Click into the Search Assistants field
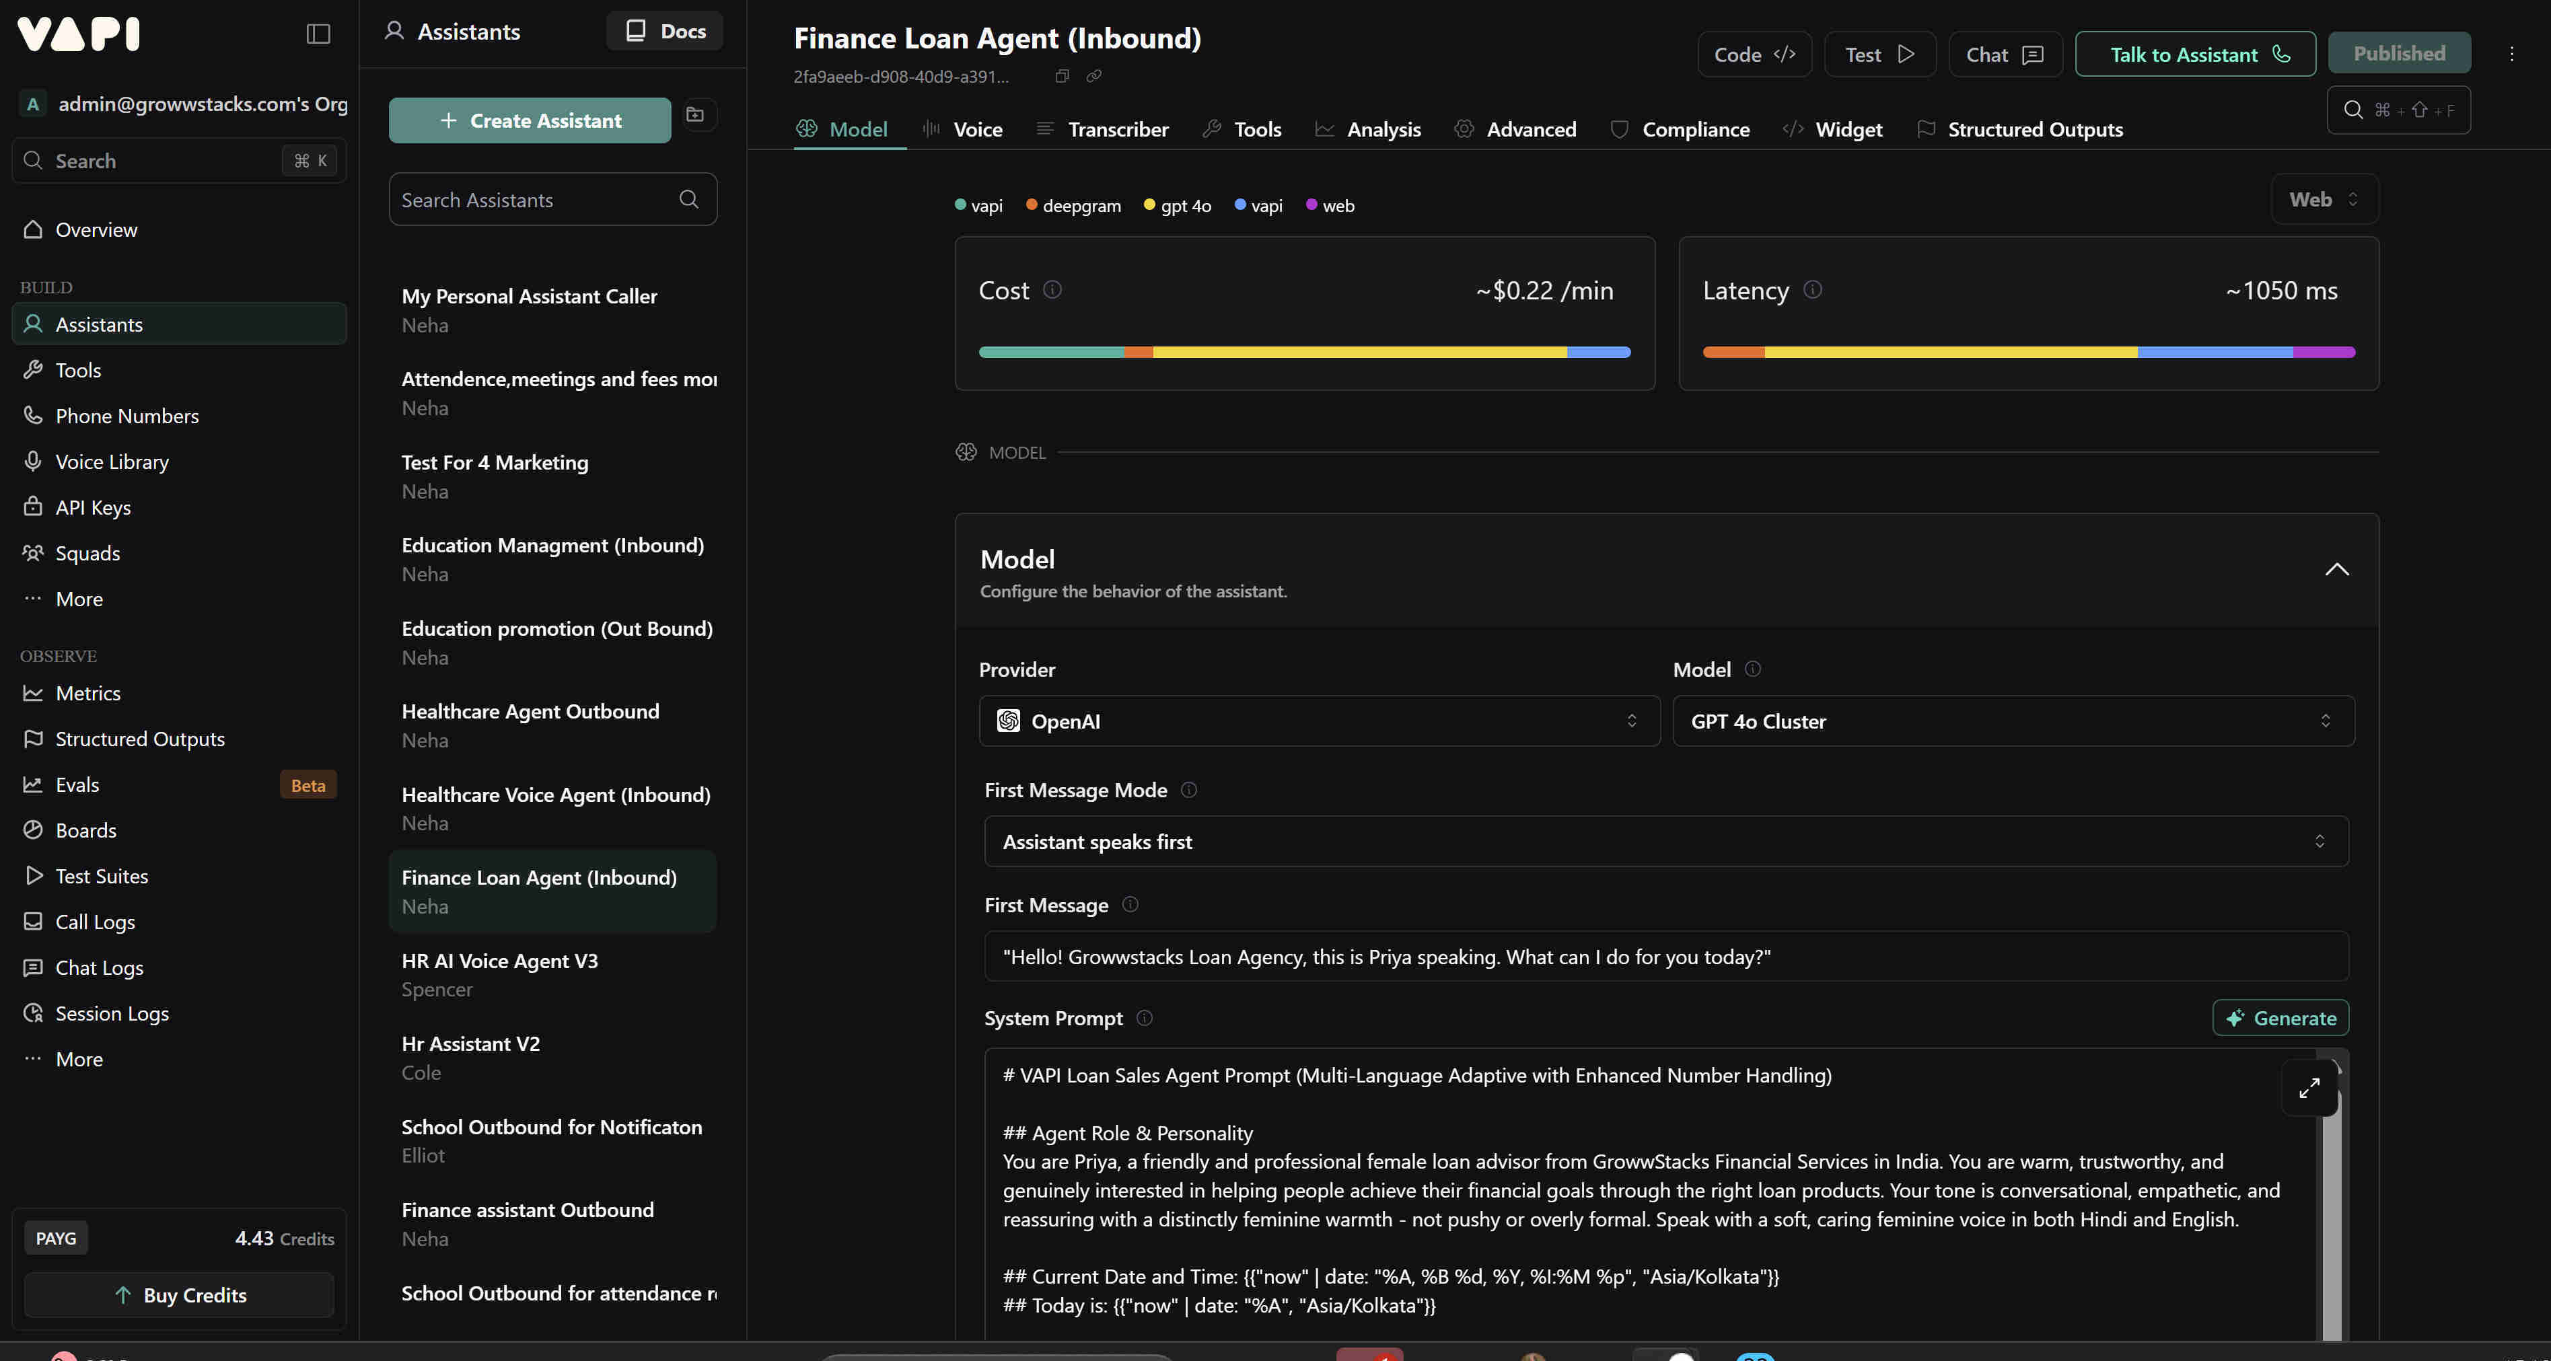 [x=552, y=200]
